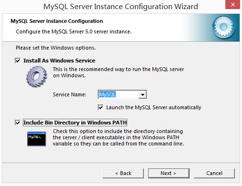Toggle Launch the MySQL Server automatically checkbox
The width and height of the screenshot is (242, 186).
[101, 107]
